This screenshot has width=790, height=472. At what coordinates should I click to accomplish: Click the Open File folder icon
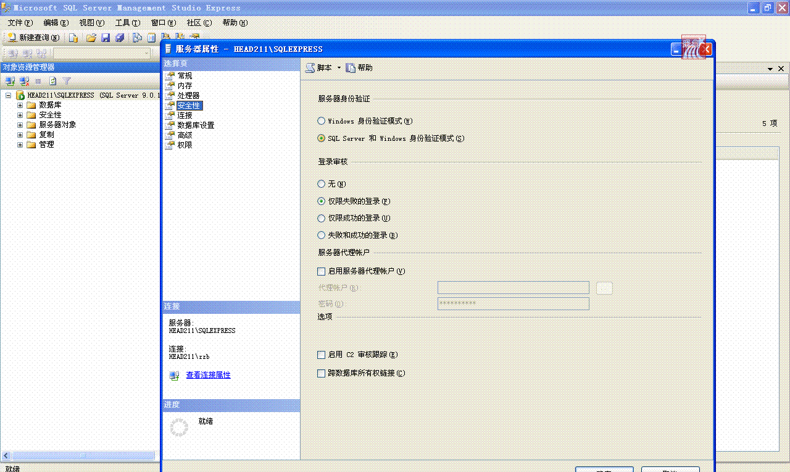point(91,38)
